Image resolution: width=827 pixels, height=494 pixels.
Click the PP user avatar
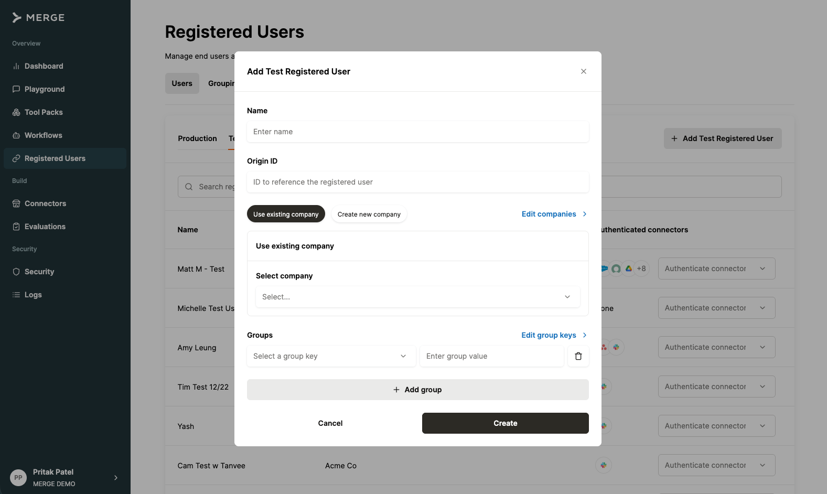(x=18, y=478)
